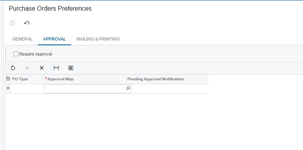Add a new row with plus icon

[27, 68]
